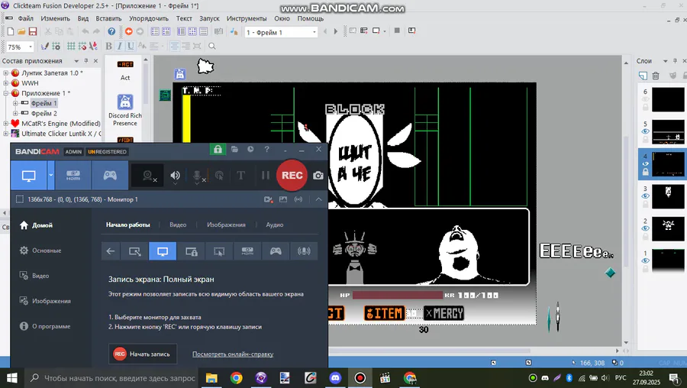Select Bandicam screen recording mode button
The height and width of the screenshot is (388, 687).
(28, 176)
